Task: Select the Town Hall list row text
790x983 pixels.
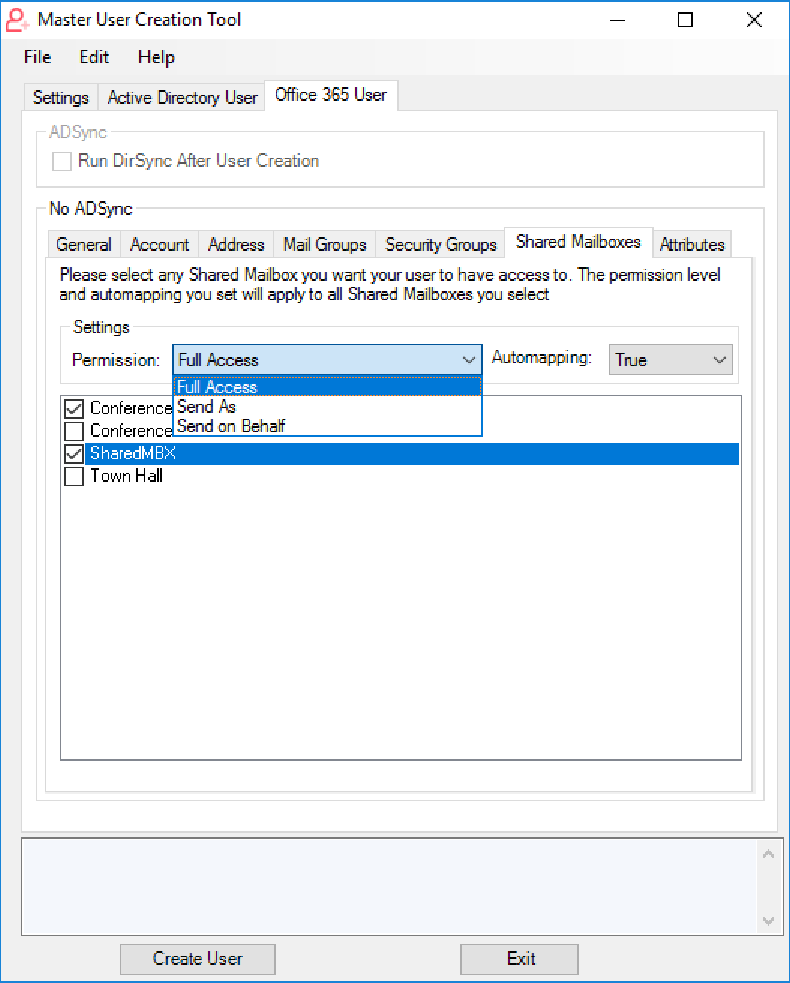Action: click(x=127, y=476)
